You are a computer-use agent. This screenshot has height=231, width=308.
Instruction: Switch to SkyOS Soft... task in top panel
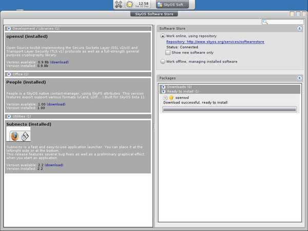click(x=172, y=5)
